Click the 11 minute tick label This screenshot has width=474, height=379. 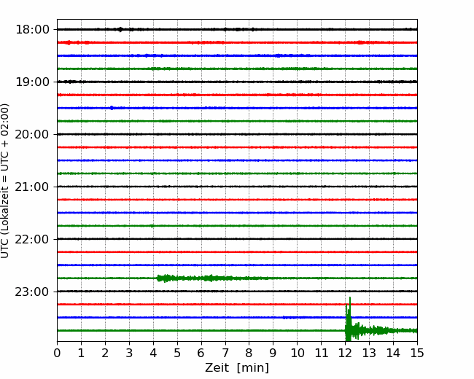(321, 353)
